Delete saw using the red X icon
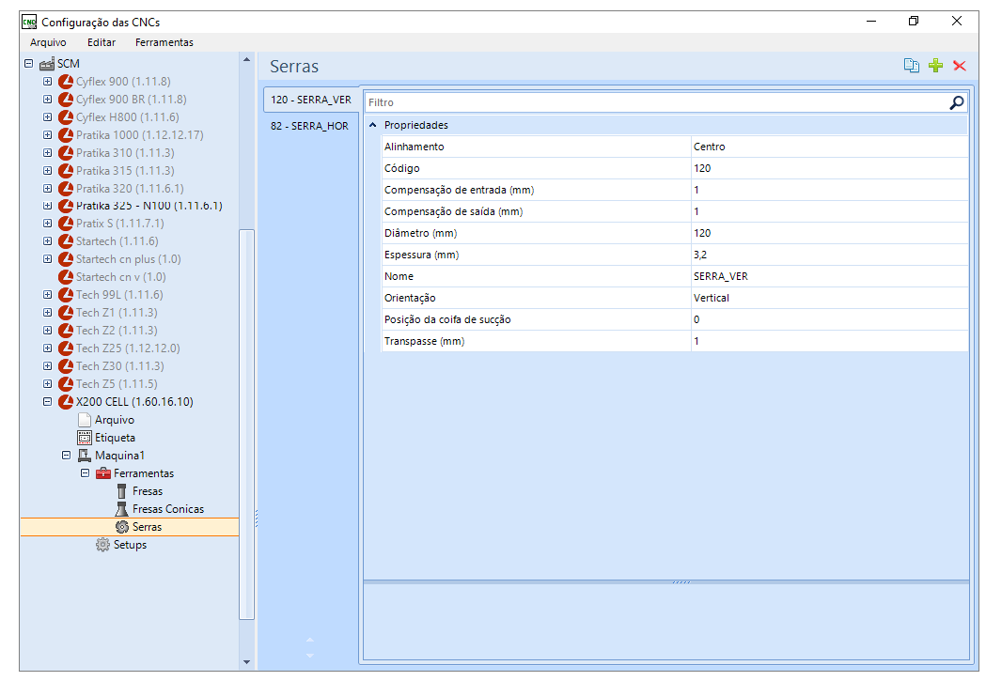Screen dimensions: 986x681 960,66
